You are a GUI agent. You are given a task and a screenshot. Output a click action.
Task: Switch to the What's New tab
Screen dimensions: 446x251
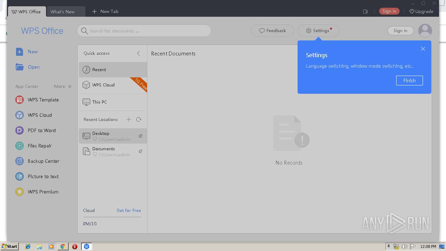click(66, 12)
